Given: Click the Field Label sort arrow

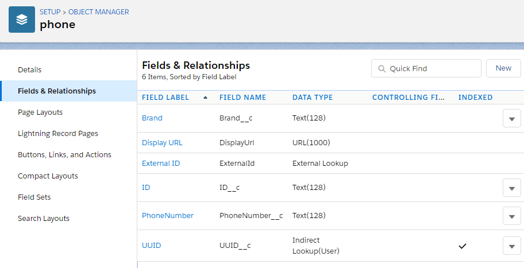Looking at the screenshot, I should (x=206, y=98).
